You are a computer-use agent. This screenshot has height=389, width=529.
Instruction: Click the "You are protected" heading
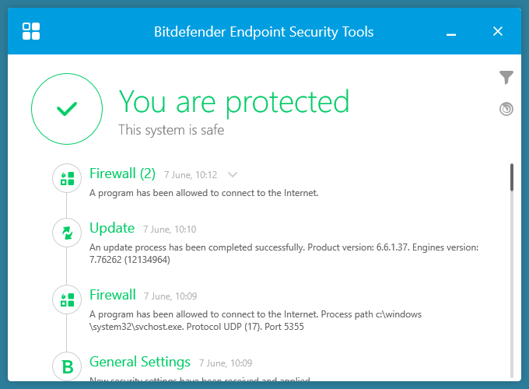233,101
